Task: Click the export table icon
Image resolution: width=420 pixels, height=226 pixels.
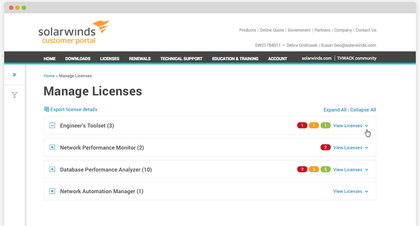Action: [46, 109]
